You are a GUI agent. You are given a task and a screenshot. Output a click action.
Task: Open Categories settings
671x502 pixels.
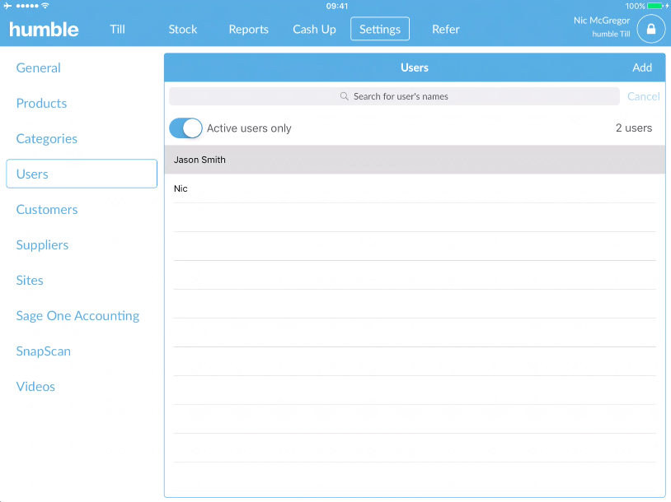tap(47, 139)
